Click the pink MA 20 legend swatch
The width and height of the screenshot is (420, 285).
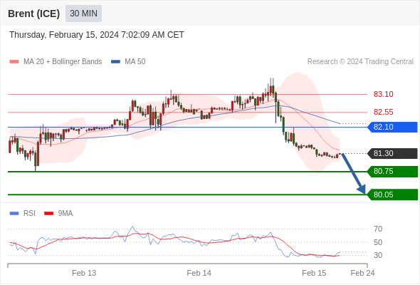pos(14,62)
